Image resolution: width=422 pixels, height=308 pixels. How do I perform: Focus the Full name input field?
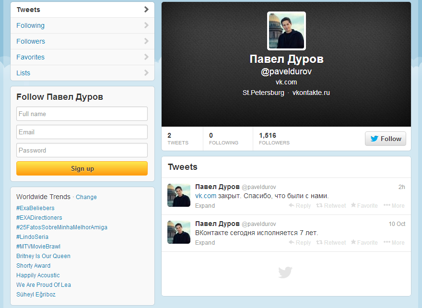tap(82, 114)
